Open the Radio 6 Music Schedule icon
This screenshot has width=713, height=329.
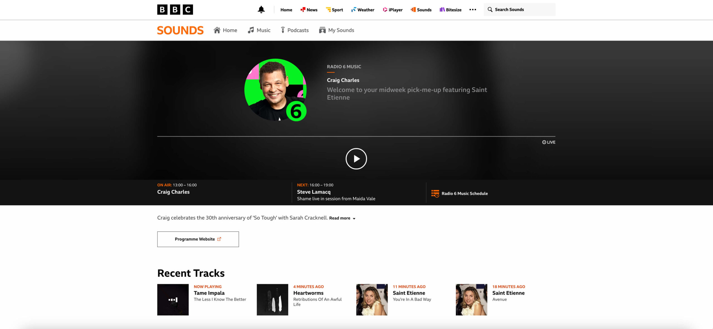(x=435, y=193)
